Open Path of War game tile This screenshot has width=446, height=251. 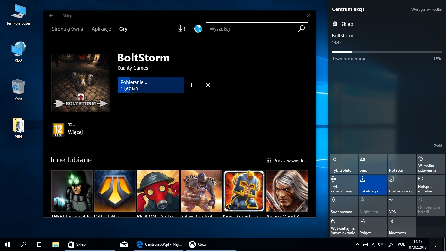115,194
